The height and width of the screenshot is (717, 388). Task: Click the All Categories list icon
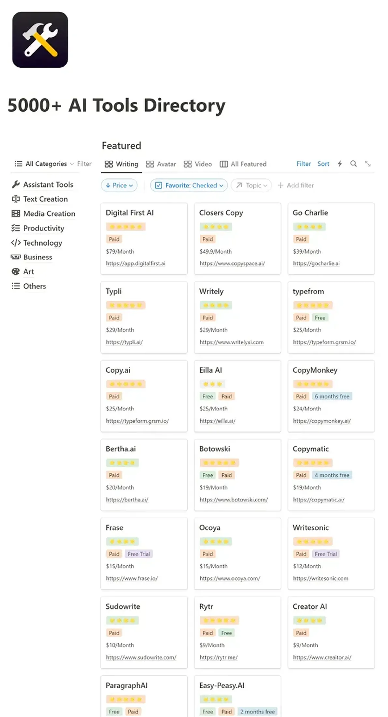[19, 164]
